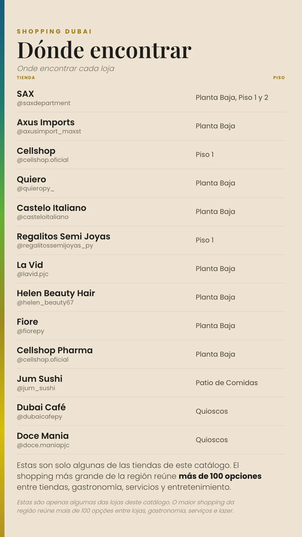The image size is (302, 537).
Task: Click the SHOPPING DUBAI heading
Action: click(54, 31)
